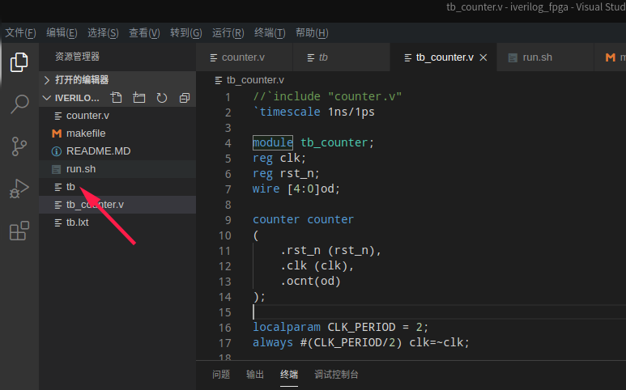Viewport: 626px width, 390px height.
Task: Expand the 打开的编辑器 section
Action: pyautogui.click(x=117, y=80)
